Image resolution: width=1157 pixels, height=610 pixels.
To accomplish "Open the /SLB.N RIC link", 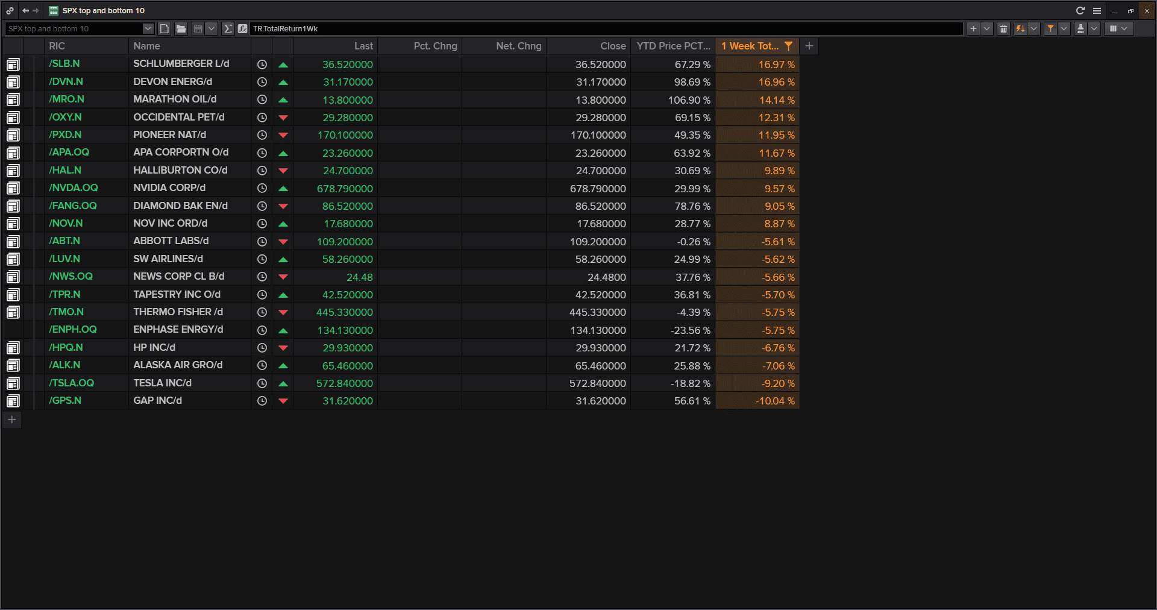I will 64,64.
